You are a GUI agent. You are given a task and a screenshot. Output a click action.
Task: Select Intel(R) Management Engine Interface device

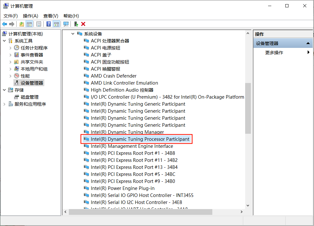pyautogui.click(x=132, y=146)
